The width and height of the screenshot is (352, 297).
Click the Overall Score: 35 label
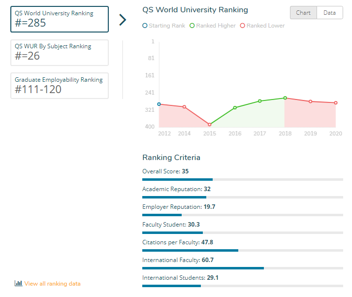165,171
